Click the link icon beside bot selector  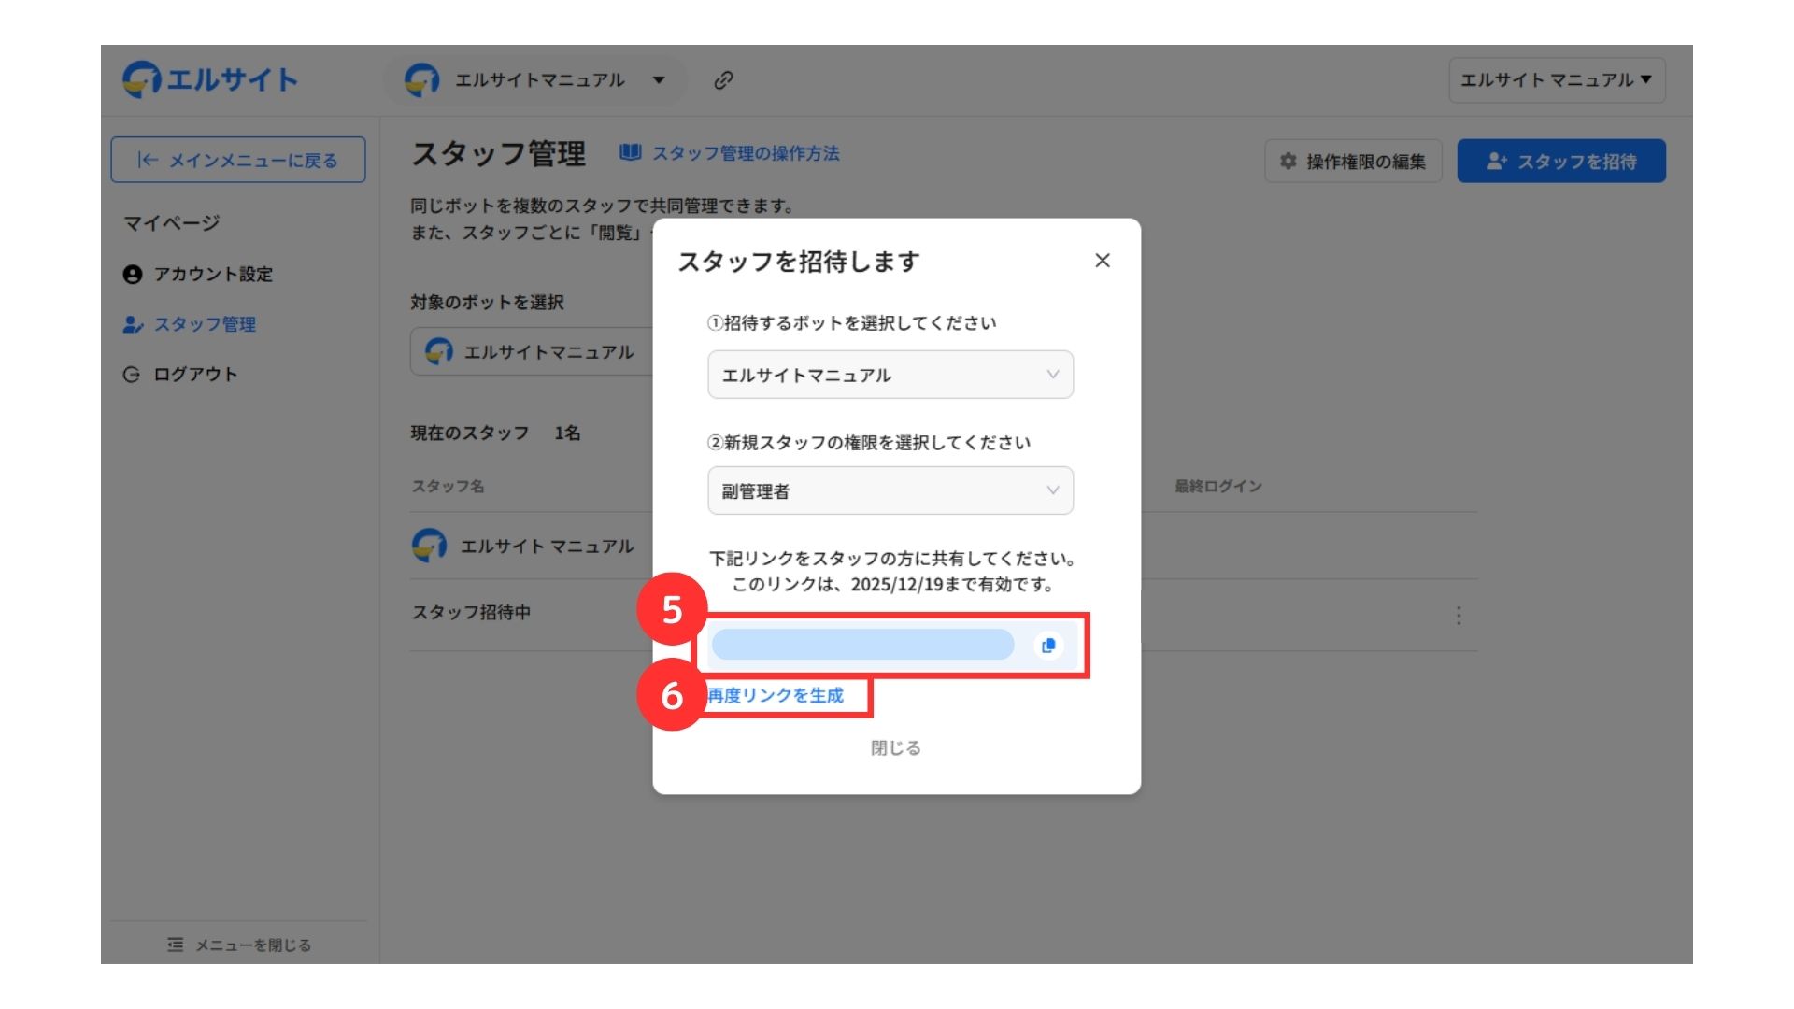(723, 80)
